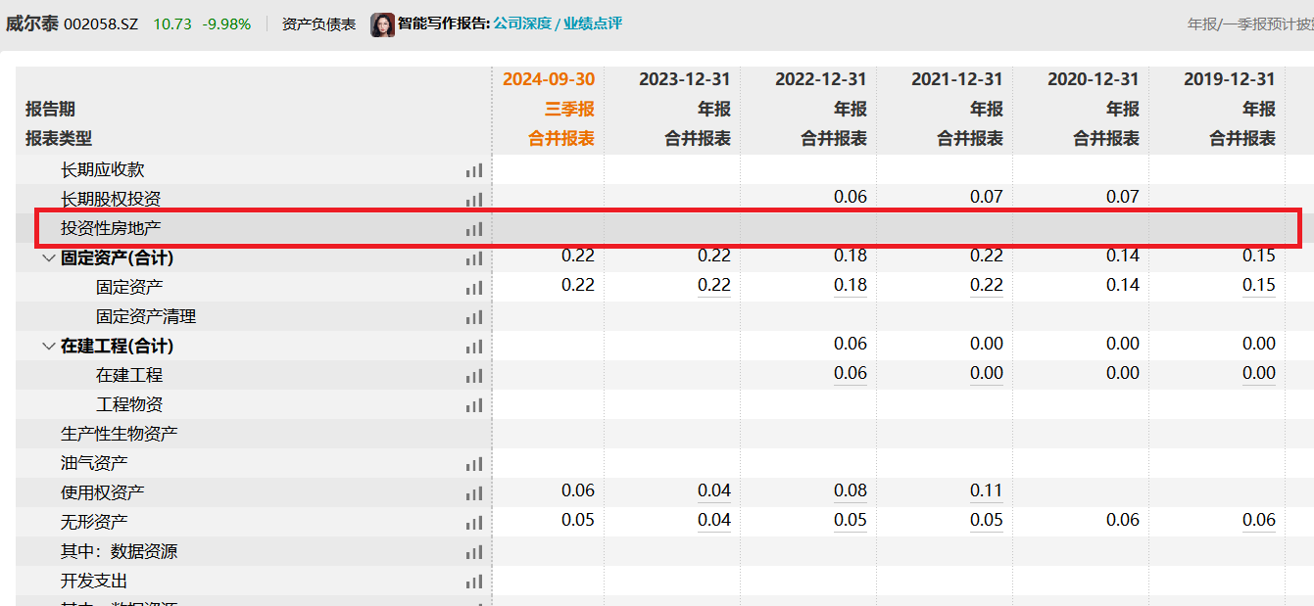Open chart icon for 固定资产 sub-row
The height and width of the screenshot is (606, 1314).
(x=474, y=288)
